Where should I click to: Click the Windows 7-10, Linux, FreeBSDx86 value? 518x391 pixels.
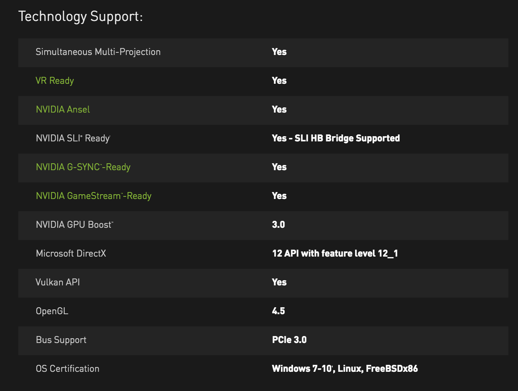[x=345, y=369]
